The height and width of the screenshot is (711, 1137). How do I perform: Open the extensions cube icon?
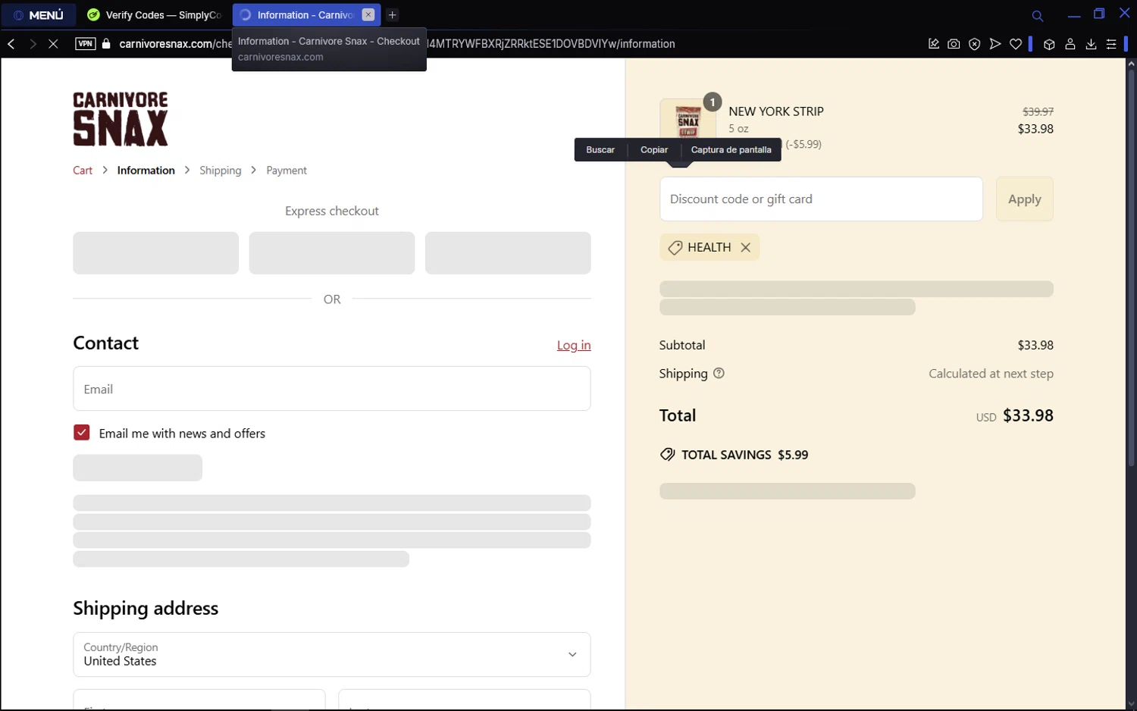(1049, 44)
